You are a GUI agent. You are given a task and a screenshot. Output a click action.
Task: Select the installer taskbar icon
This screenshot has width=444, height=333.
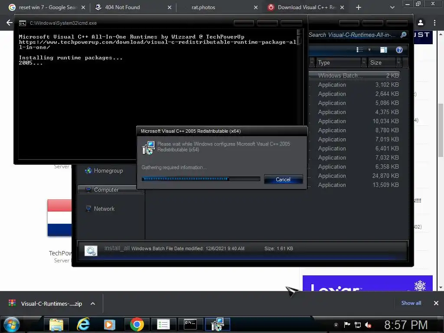tap(217, 324)
